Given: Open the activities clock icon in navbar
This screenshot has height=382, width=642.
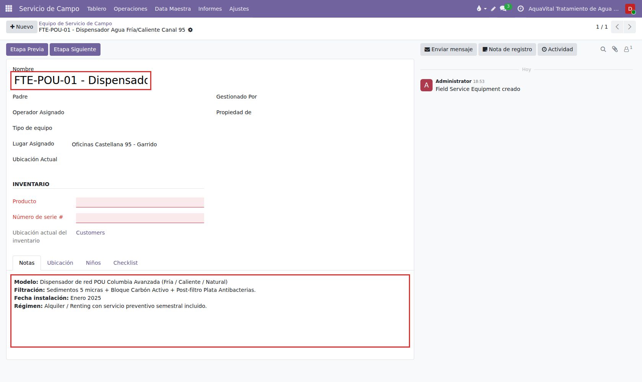Looking at the screenshot, I should point(520,8).
